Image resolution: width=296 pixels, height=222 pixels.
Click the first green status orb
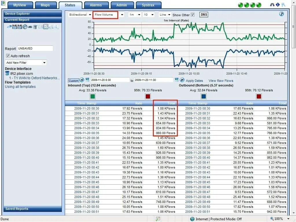[240, 5]
